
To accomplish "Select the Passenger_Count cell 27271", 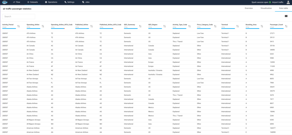I will click(x=272, y=33).
